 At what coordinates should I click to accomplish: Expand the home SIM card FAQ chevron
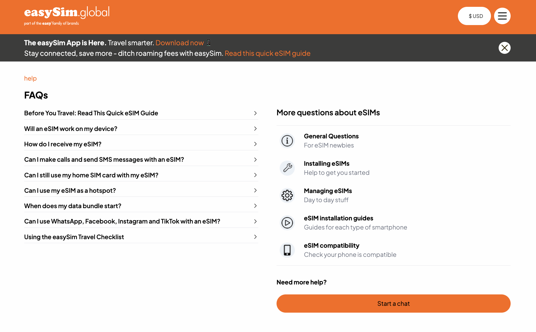(255, 175)
